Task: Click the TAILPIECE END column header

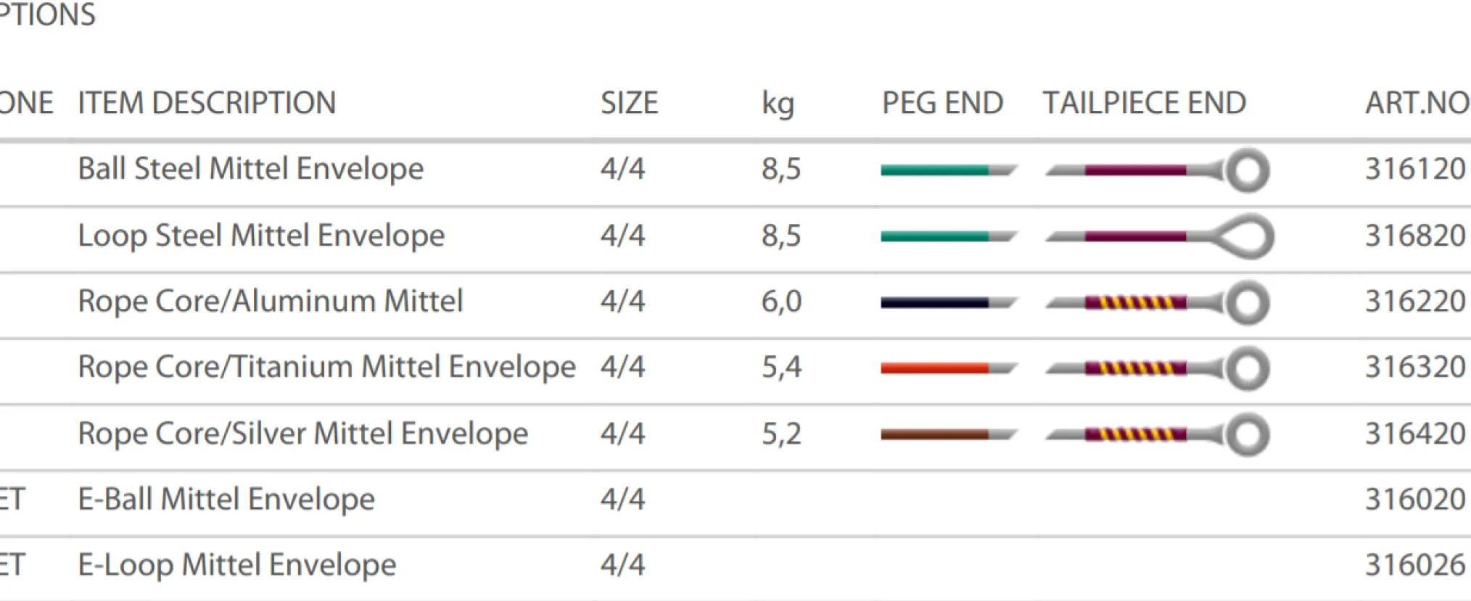Action: 1145,103
